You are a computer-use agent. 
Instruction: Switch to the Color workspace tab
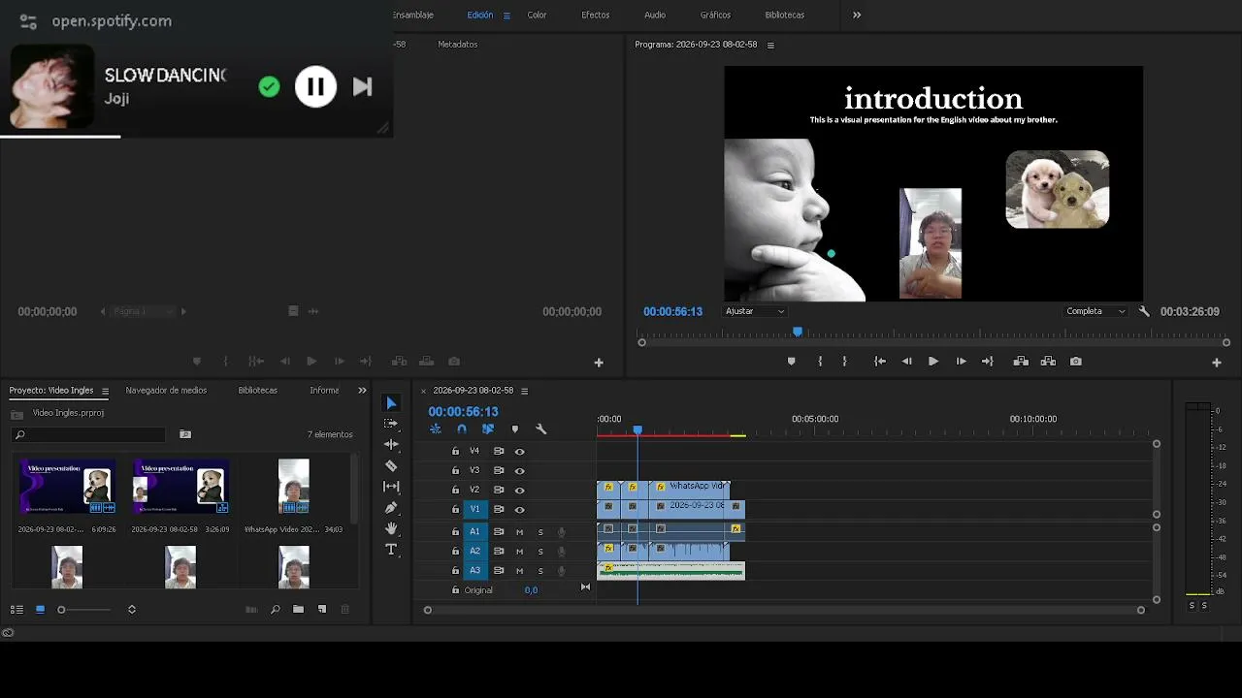(537, 15)
